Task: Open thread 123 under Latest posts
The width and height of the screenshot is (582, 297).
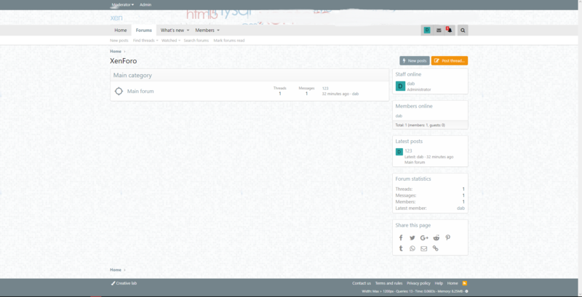Action: coord(408,151)
